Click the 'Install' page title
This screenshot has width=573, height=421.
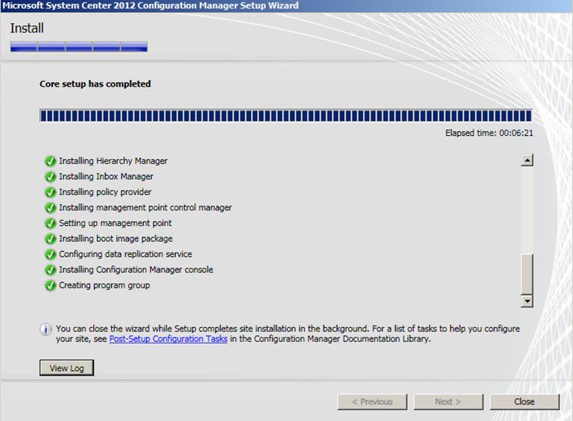click(x=27, y=28)
